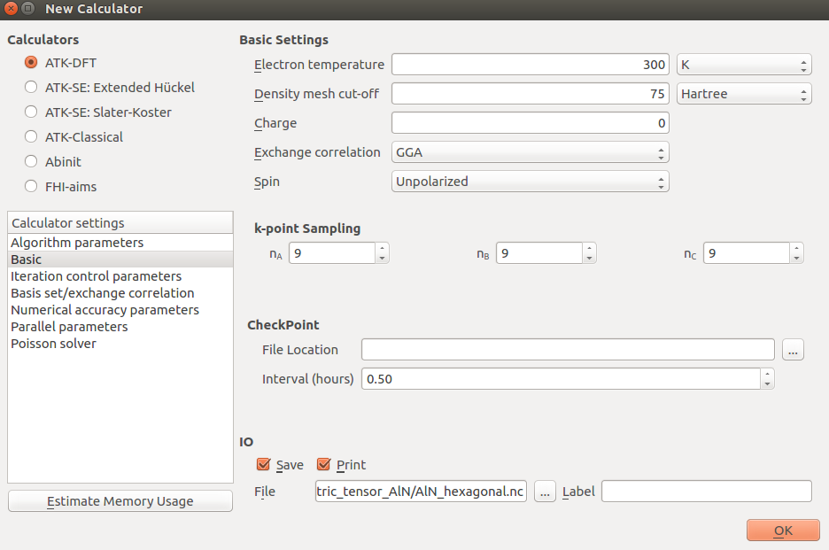Click the Interval (hours) spinner arrows
Image resolution: width=829 pixels, height=550 pixels.
click(x=767, y=379)
